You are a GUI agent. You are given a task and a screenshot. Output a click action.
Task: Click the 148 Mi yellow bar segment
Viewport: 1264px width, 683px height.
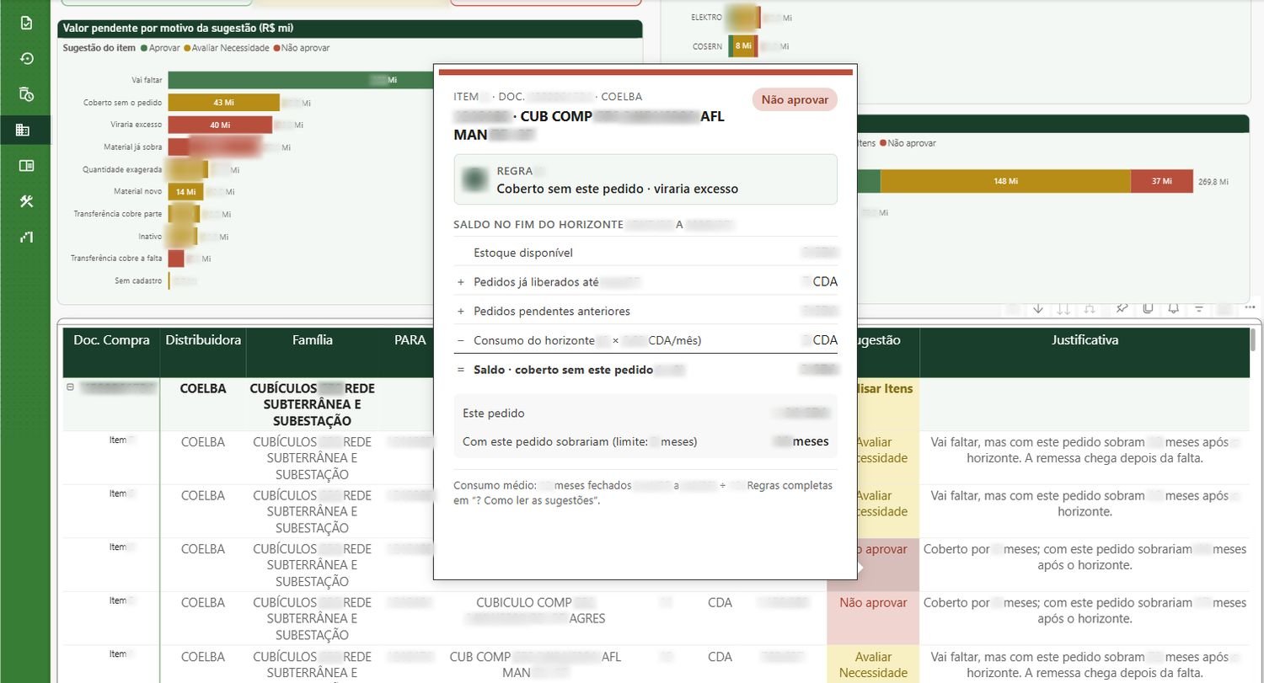1005,181
